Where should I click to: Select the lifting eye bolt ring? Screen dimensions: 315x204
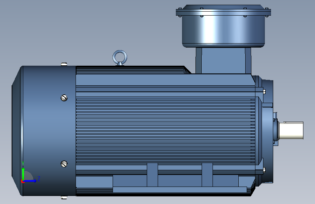(x=120, y=57)
